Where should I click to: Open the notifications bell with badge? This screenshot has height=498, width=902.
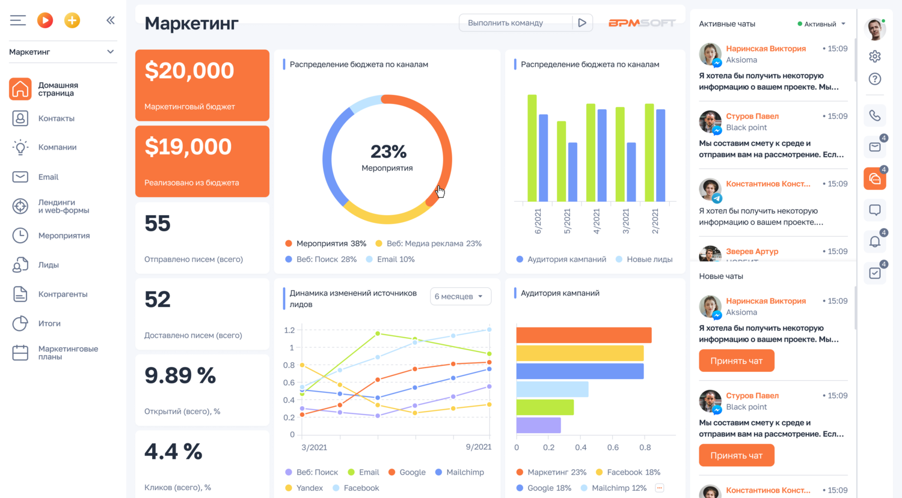875,241
